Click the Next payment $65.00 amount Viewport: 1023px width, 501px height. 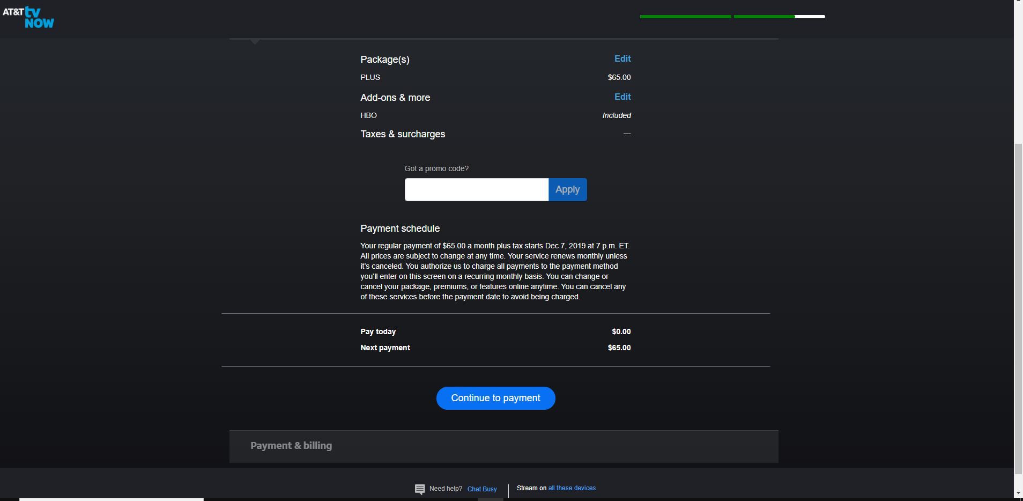pos(619,348)
